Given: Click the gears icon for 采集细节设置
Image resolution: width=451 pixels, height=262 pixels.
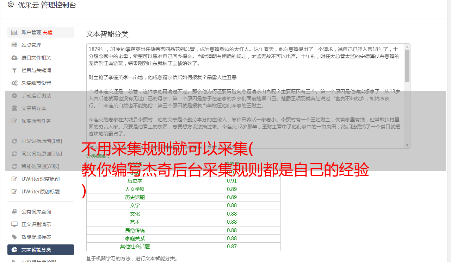Looking at the screenshot, I should (14, 83).
